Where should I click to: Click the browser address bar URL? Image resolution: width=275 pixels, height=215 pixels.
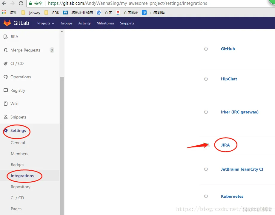point(127,3)
